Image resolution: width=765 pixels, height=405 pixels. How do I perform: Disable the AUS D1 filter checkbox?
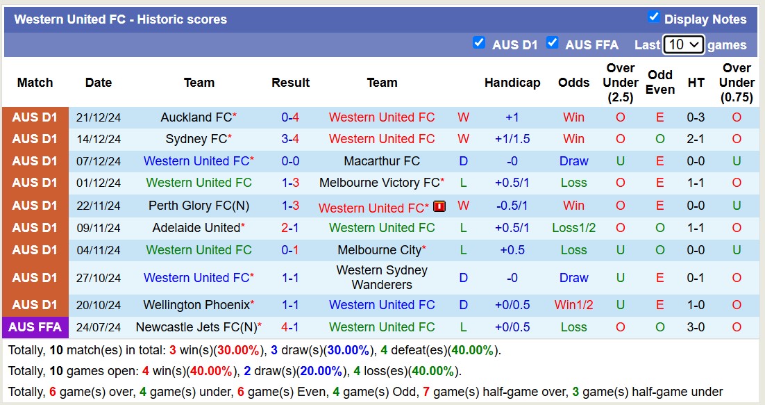tap(479, 43)
